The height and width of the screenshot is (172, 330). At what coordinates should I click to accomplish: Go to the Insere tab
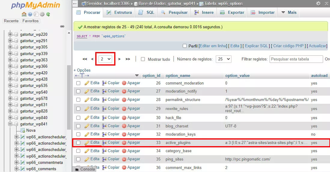coord(204,12)
